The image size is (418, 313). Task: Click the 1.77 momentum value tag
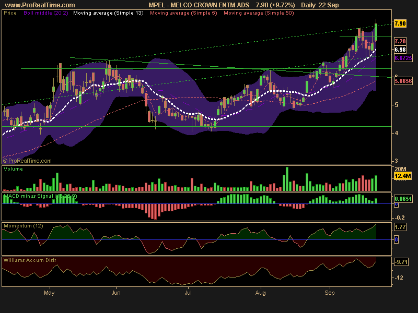pos(400,227)
